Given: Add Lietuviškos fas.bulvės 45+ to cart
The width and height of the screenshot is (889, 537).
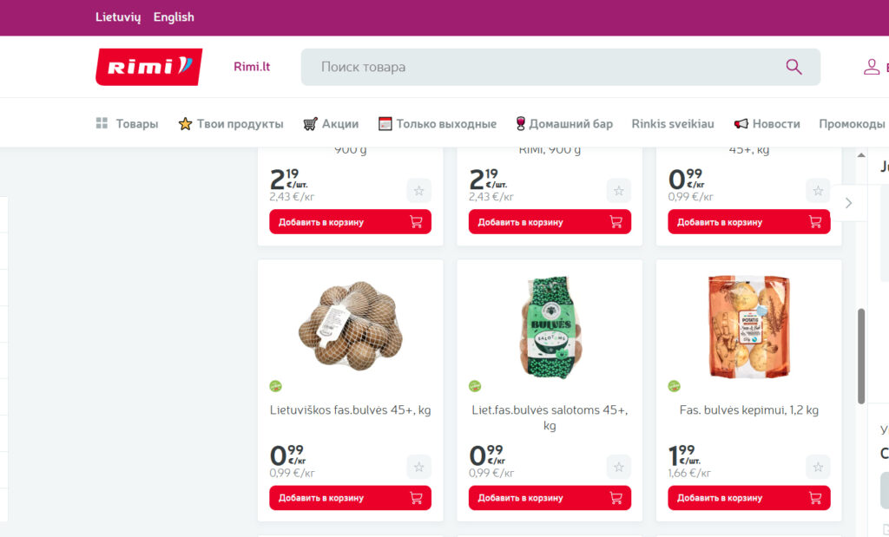Looking at the screenshot, I should coord(351,498).
